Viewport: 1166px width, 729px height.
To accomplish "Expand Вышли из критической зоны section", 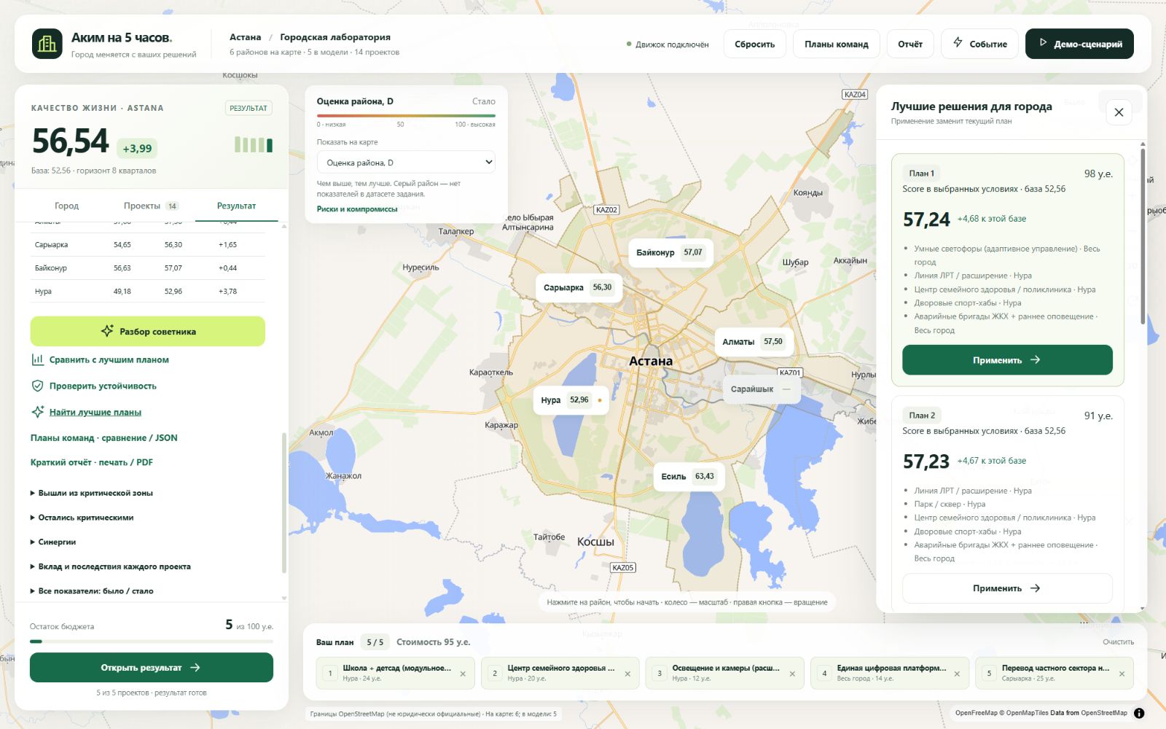I will click(92, 493).
